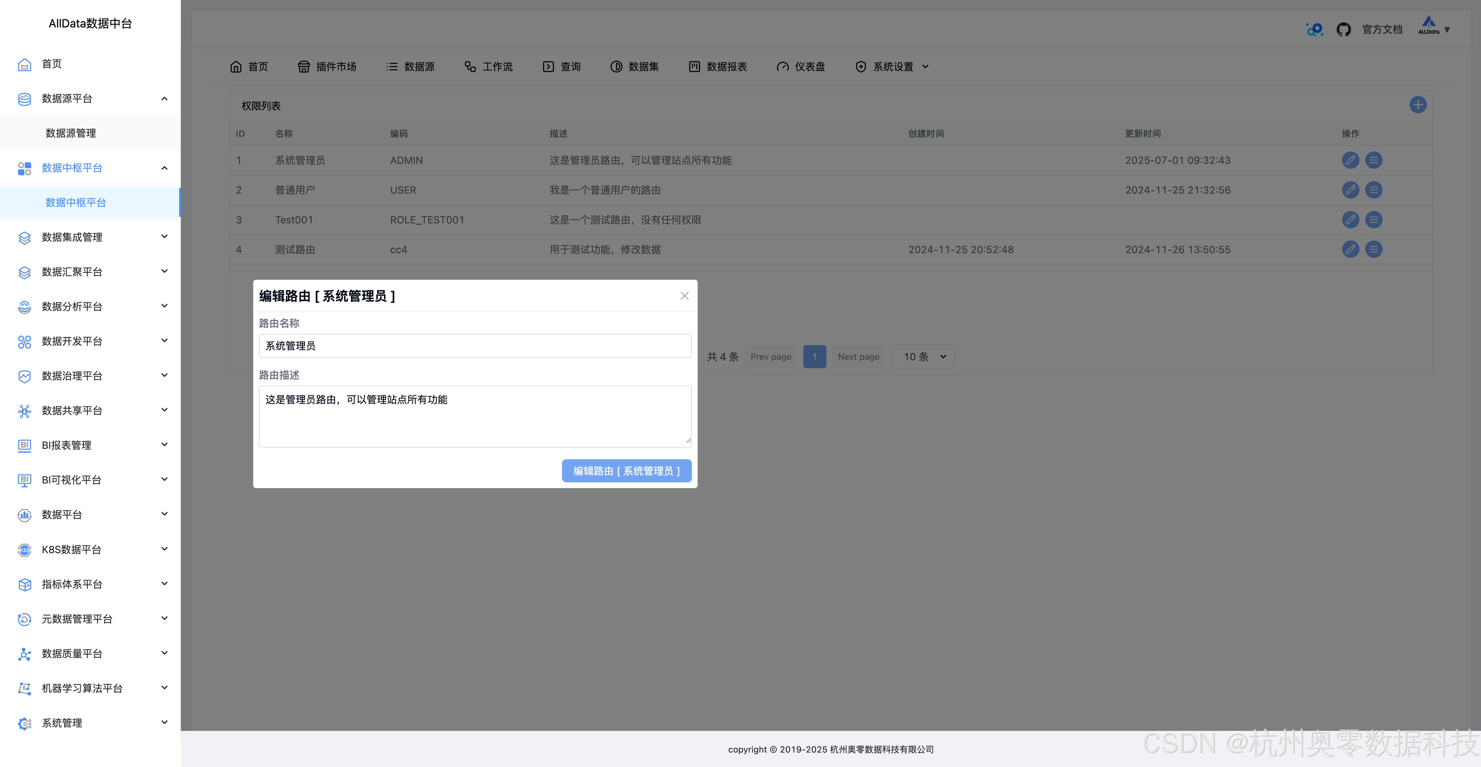Go to 首页 in top navigation bar
This screenshot has height=767, width=1481.
coord(249,66)
